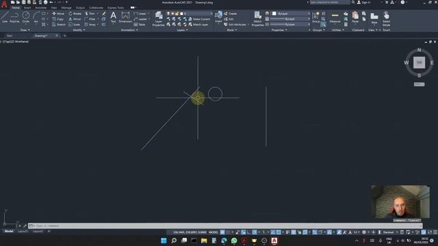This screenshot has height=246, width=438.
Task: Click Edit Attributes button
Action: 235,25
